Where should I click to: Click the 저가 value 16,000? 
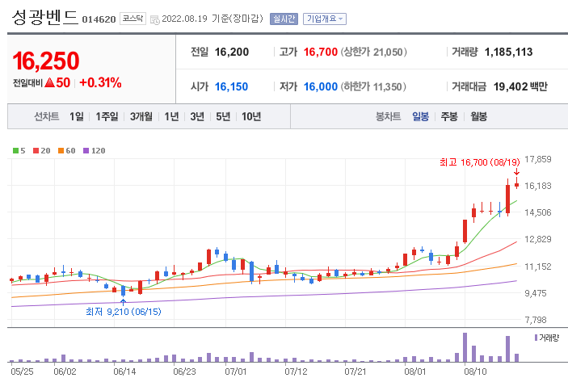point(321,87)
